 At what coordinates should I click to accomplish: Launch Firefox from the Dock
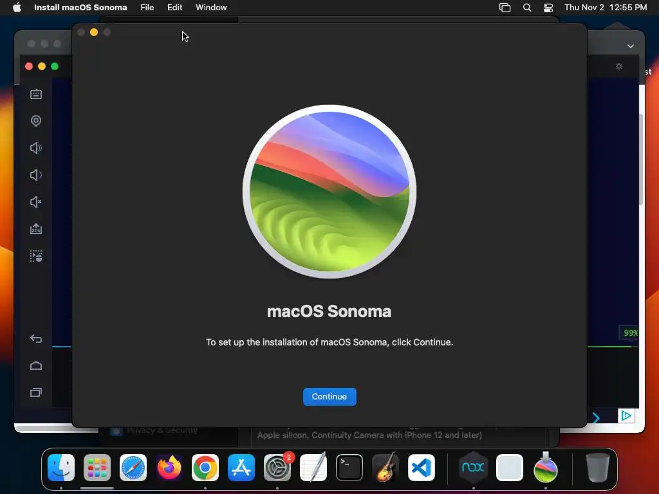169,468
